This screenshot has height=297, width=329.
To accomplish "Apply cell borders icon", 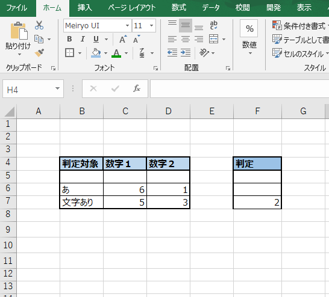I will [69, 53].
